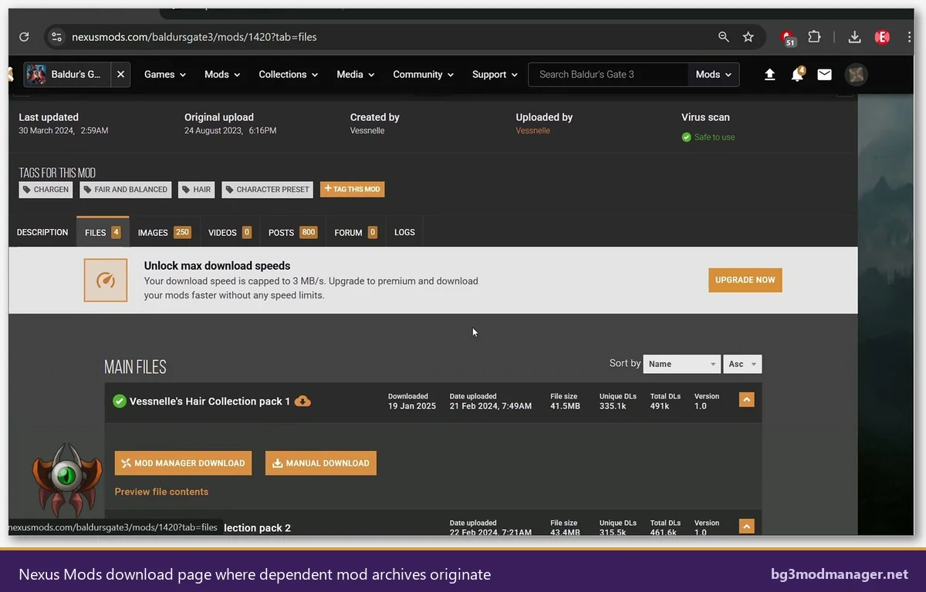Click the upload arrow icon in header

point(769,75)
